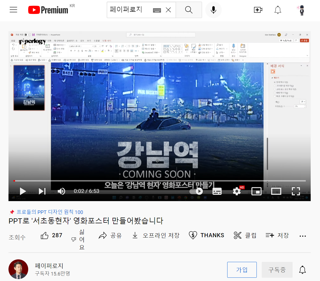Screen dimensions: 320x281
Task: Open the 페이퍼로지 channel avatar
Action: [18, 269]
